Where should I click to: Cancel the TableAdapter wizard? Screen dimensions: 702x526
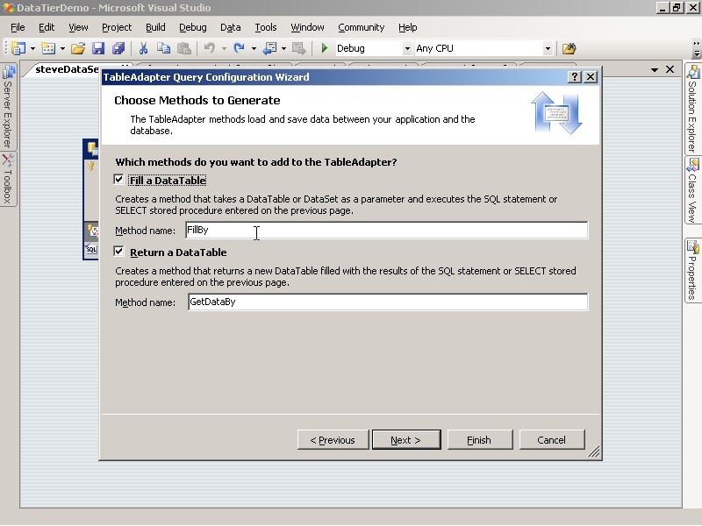pyautogui.click(x=552, y=440)
